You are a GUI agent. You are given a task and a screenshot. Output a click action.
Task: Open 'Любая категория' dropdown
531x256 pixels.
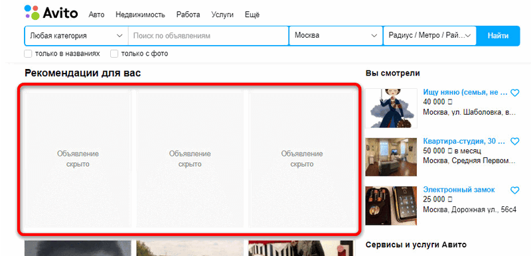point(76,36)
